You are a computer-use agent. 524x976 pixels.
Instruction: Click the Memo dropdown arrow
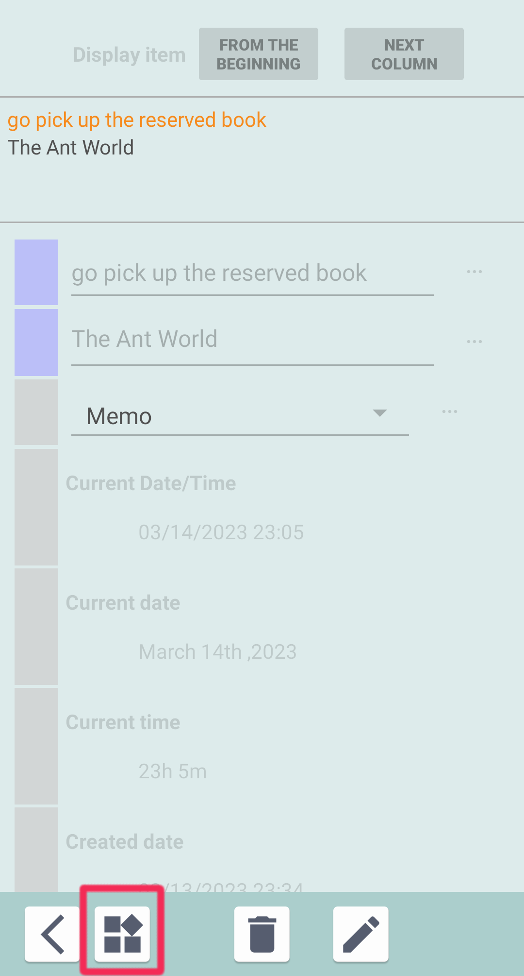click(x=379, y=413)
